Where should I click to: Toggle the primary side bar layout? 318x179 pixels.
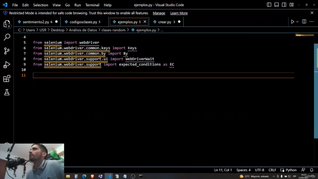(x=269, y=5)
